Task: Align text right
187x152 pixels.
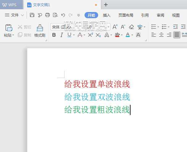Action: point(169,35)
